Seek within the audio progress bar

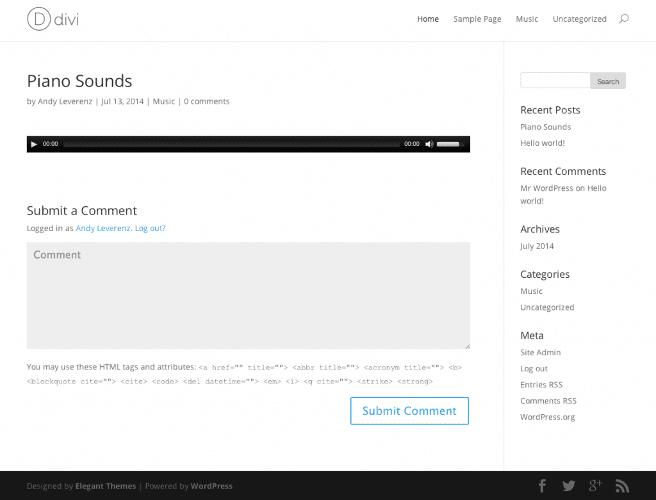[231, 144]
